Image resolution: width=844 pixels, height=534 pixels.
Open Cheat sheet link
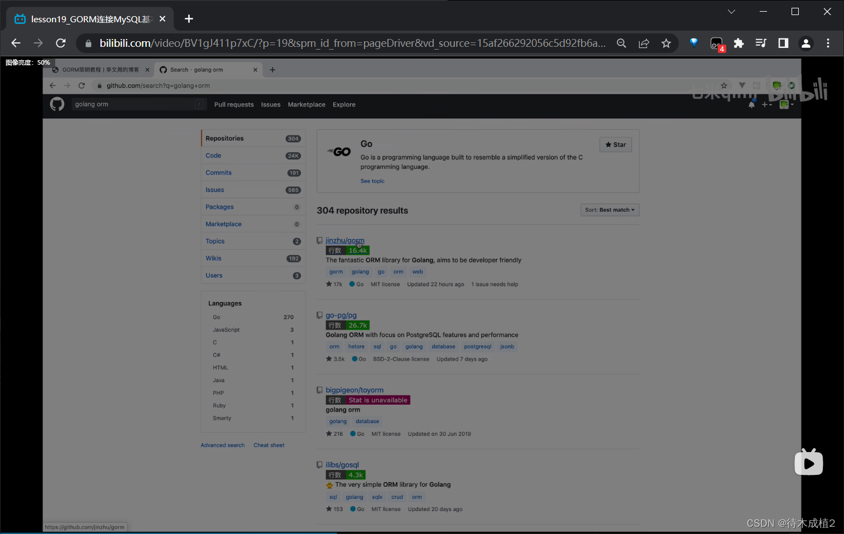pyautogui.click(x=269, y=445)
